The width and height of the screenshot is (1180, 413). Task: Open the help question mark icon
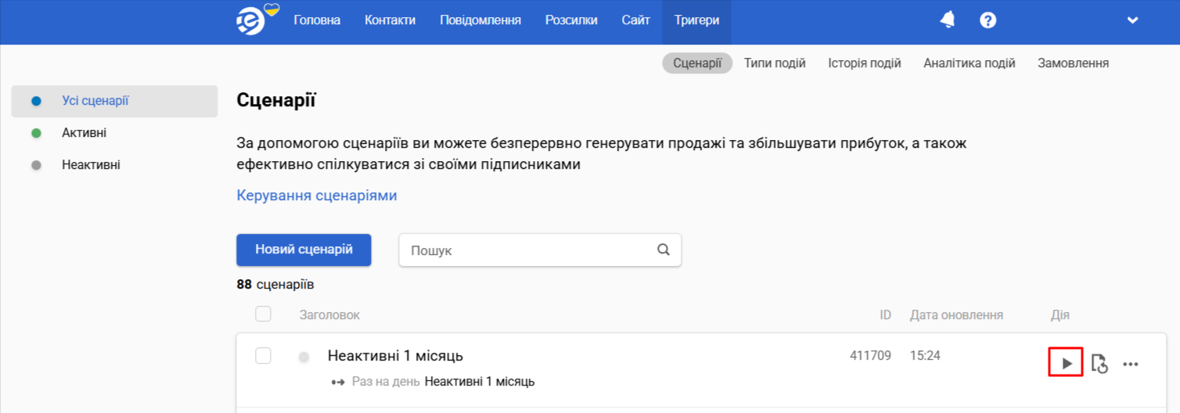(x=988, y=20)
